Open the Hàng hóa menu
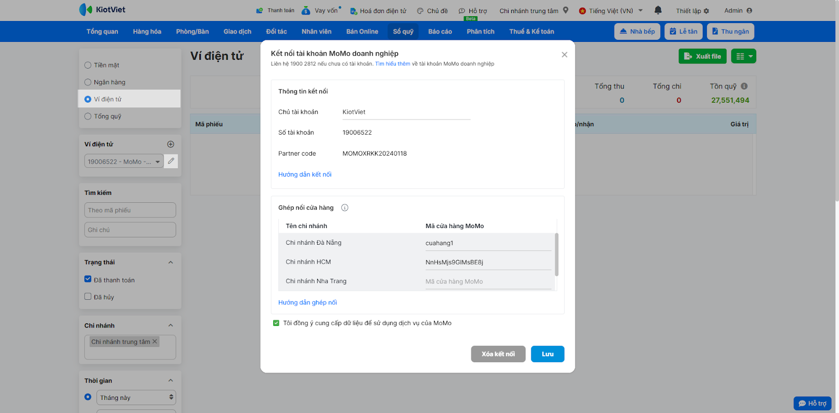Screen dimensions: 839x413 [147, 31]
